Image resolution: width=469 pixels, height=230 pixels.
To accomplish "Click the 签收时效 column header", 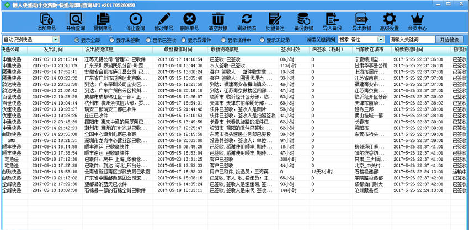I will tap(290, 50).
